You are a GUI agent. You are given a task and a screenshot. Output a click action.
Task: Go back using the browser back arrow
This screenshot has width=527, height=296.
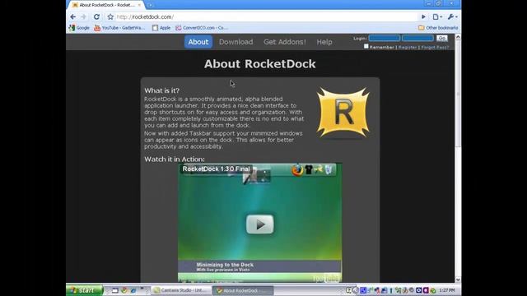73,16
